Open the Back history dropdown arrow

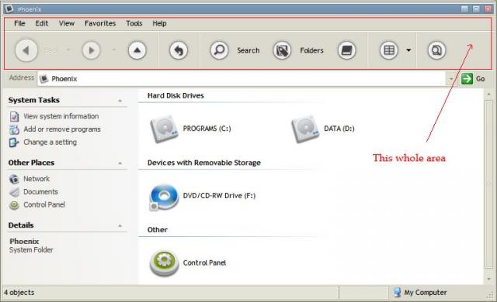tap(68, 50)
